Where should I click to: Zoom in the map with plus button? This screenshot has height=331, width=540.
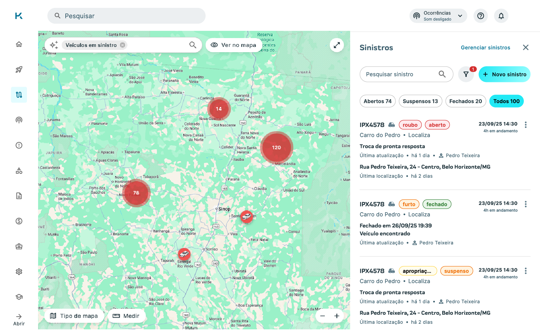click(337, 316)
